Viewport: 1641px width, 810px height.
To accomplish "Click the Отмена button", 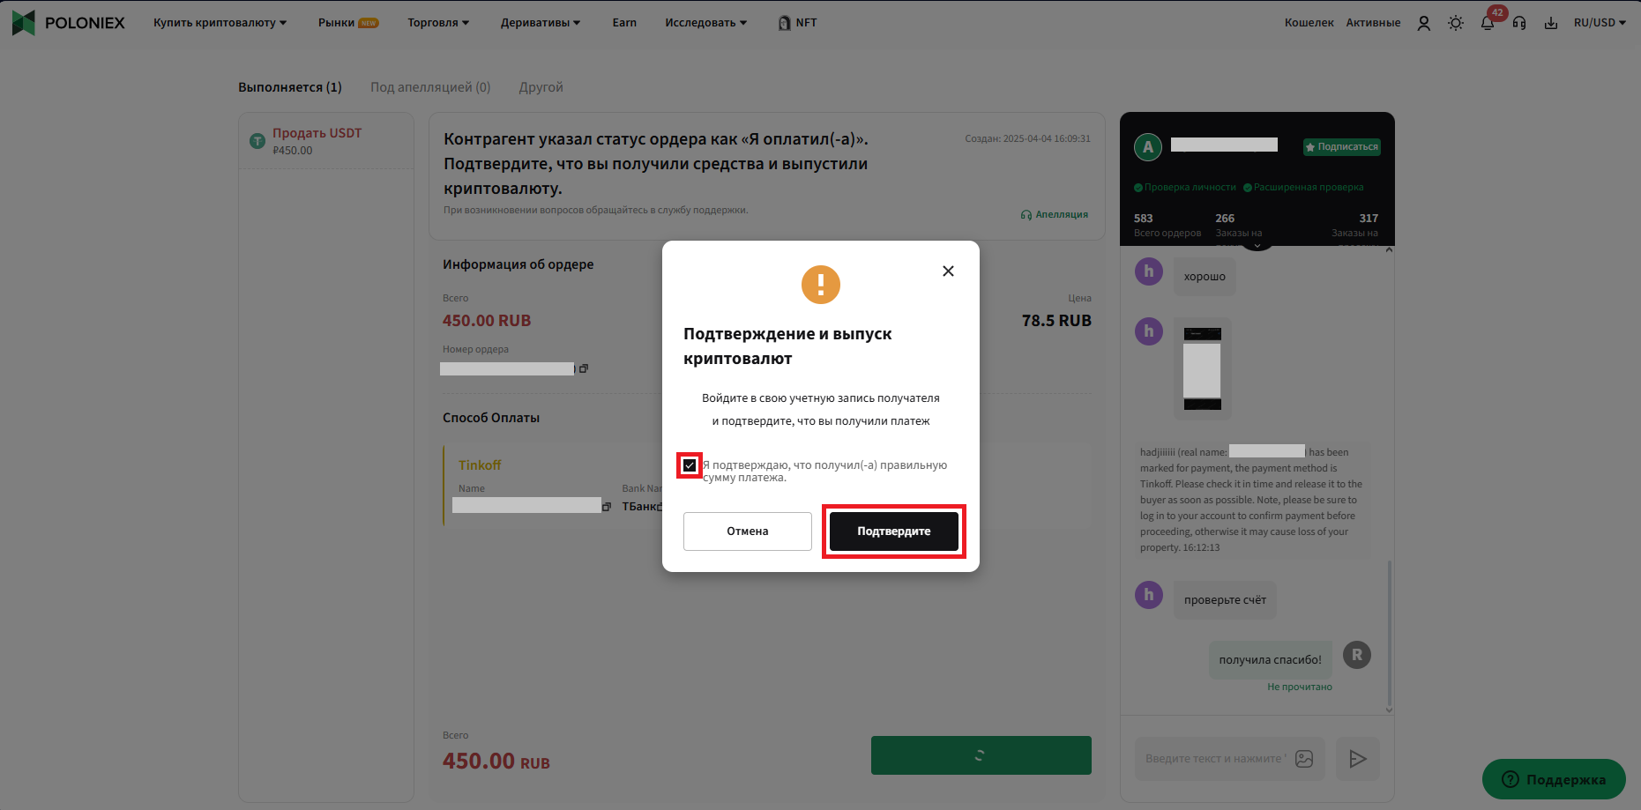I will [748, 531].
